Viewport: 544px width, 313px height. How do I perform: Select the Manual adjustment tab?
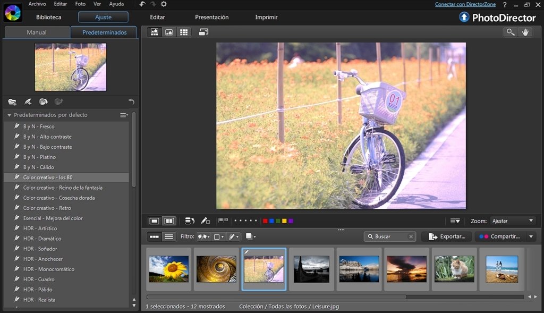tap(37, 32)
